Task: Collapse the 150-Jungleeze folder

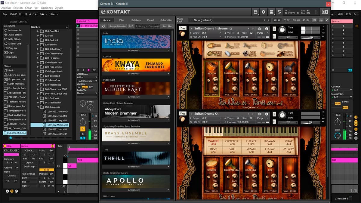Action: pyautogui.click(x=39, y=107)
